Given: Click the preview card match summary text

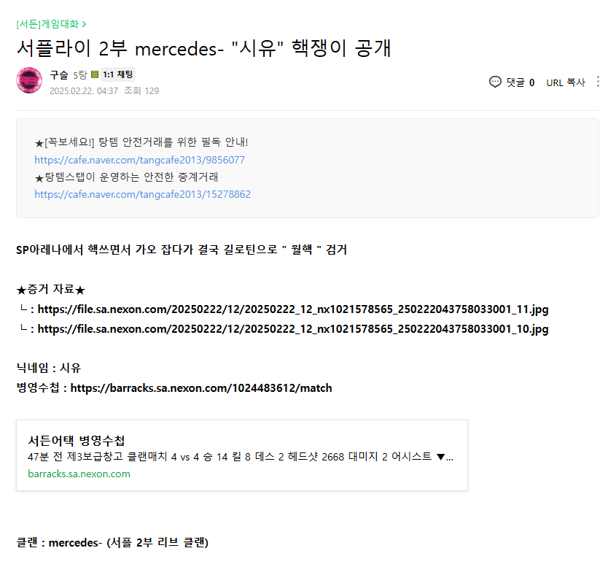Looking at the screenshot, I should click(x=241, y=458).
